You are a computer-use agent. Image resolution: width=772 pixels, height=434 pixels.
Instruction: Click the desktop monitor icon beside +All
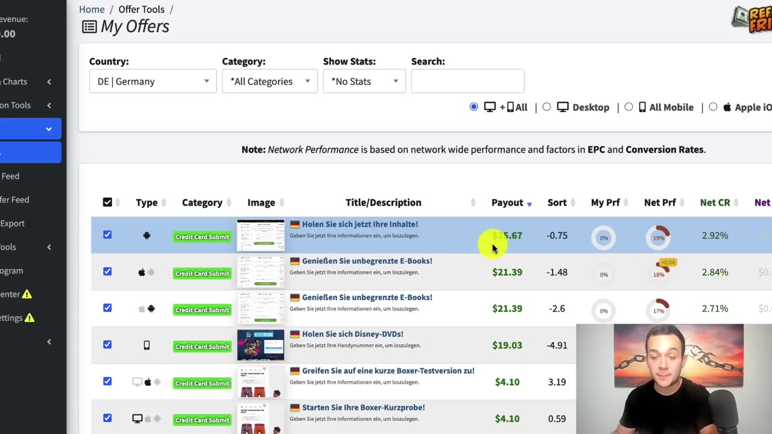click(x=490, y=107)
